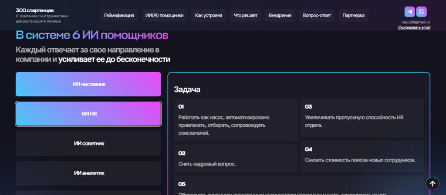Select task card 03 about HR отдела
This screenshot has width=446, height=195.
[362, 117]
